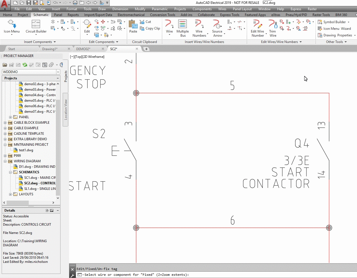Collapse the Details panel
Viewport: 357px width, 278px height.
click(x=58, y=210)
